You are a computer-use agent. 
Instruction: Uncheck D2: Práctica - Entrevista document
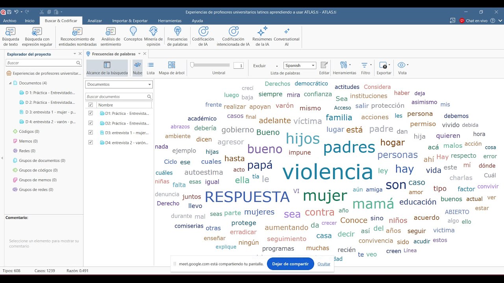tap(91, 123)
